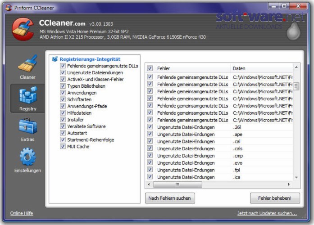Select the Registrierungs-Integrität heading
The image size is (314, 225).
90,59
